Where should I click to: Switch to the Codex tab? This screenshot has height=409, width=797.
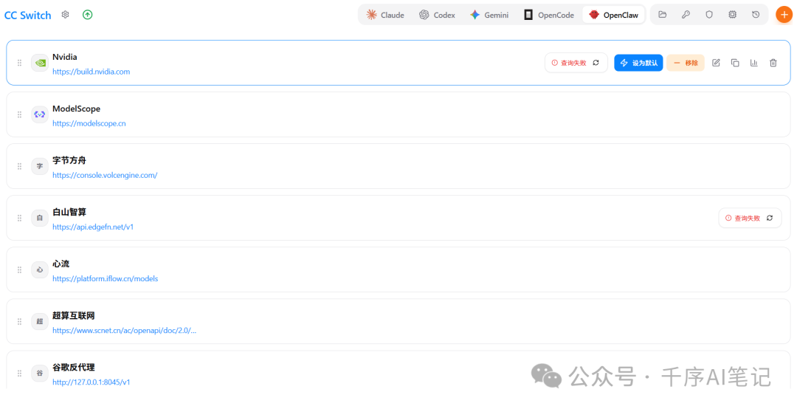[x=437, y=15]
